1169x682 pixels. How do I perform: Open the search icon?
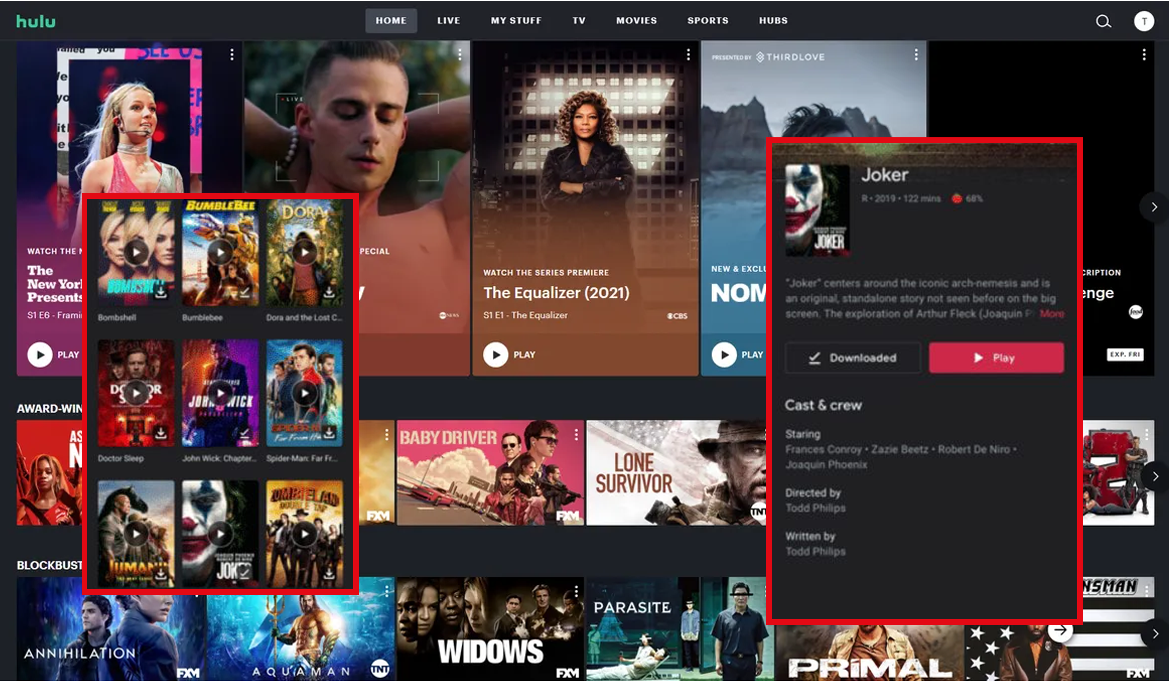pos(1103,21)
